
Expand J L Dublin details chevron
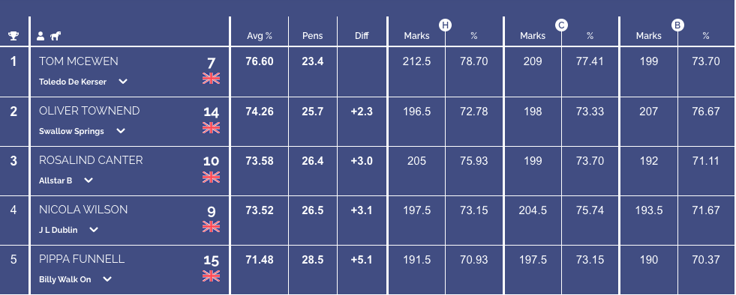(94, 230)
